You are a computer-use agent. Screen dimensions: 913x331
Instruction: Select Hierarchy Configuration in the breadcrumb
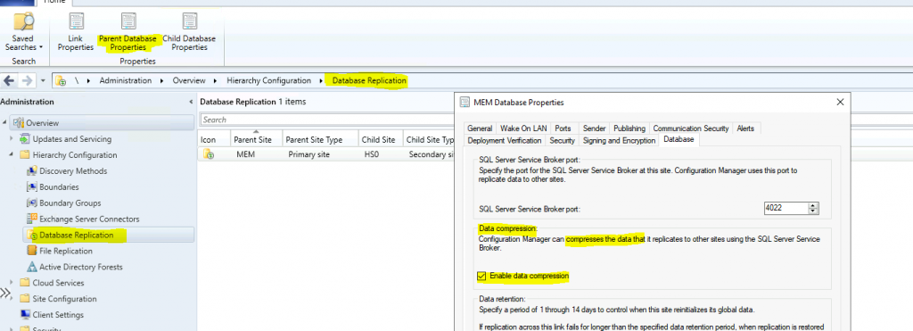[268, 80]
